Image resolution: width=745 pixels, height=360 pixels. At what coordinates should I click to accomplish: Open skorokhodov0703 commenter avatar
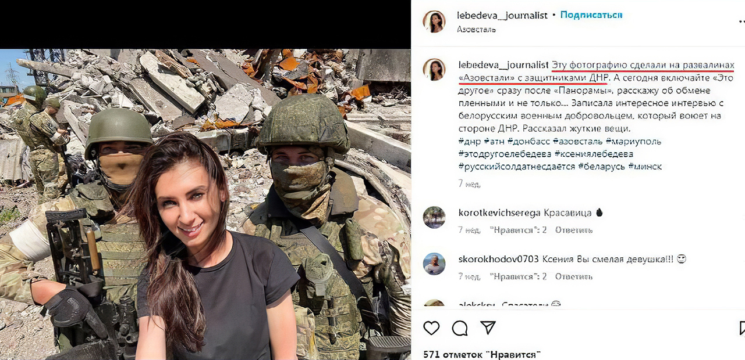pos(434,264)
